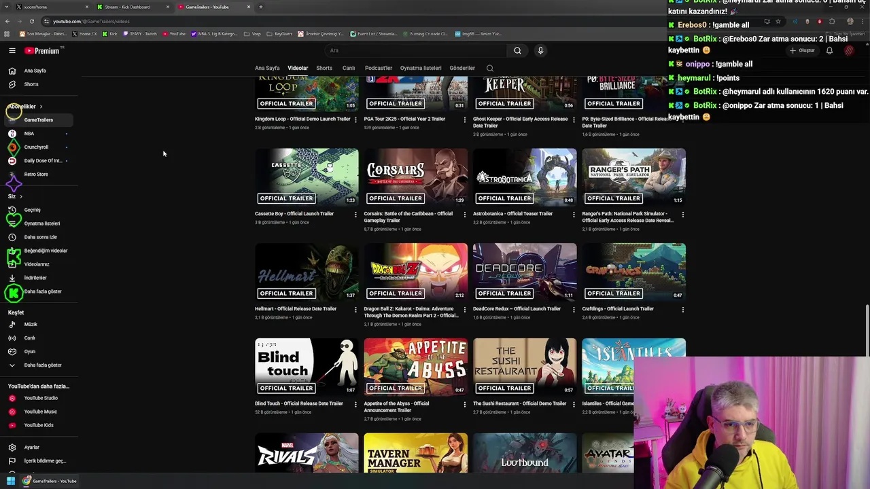Expand the Abonelikler section chevron

(x=41, y=107)
